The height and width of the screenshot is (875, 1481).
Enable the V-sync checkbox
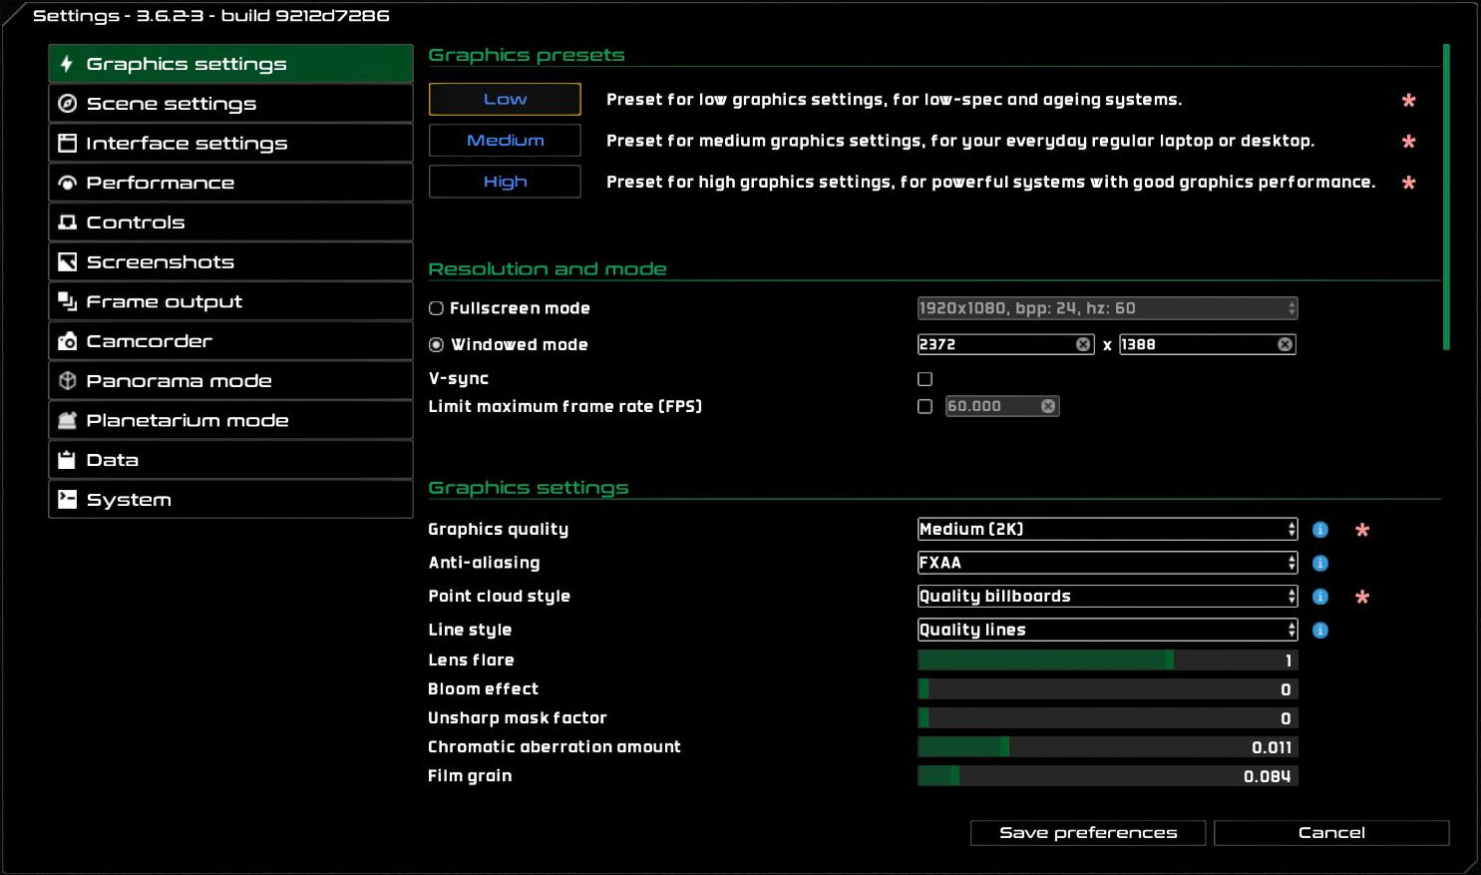(x=925, y=379)
